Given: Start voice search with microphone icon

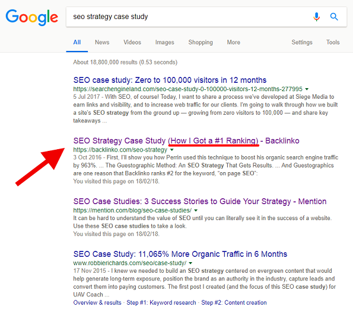Looking at the screenshot, I should 316,17.
